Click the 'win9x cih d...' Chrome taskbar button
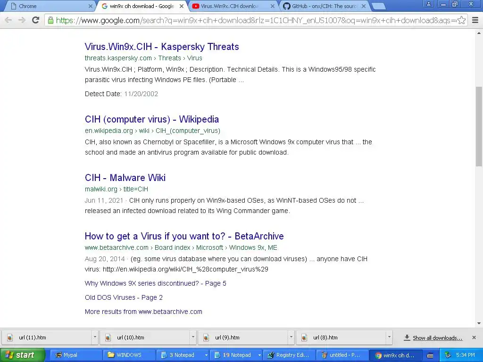 click(397, 355)
